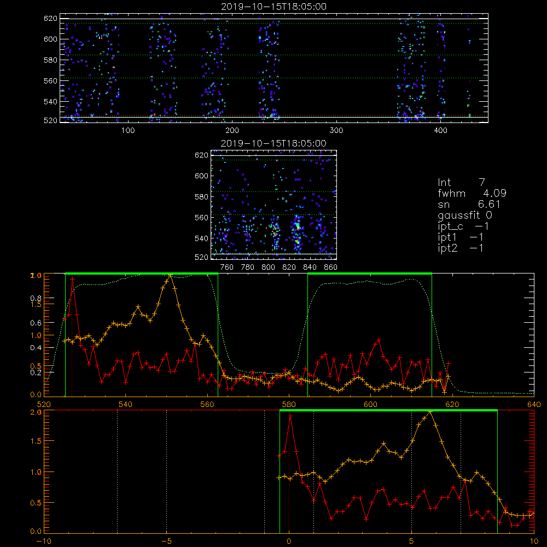This screenshot has height=547, width=547.
Task: Click the "sn 6.61" readout value
Action: coord(469,204)
